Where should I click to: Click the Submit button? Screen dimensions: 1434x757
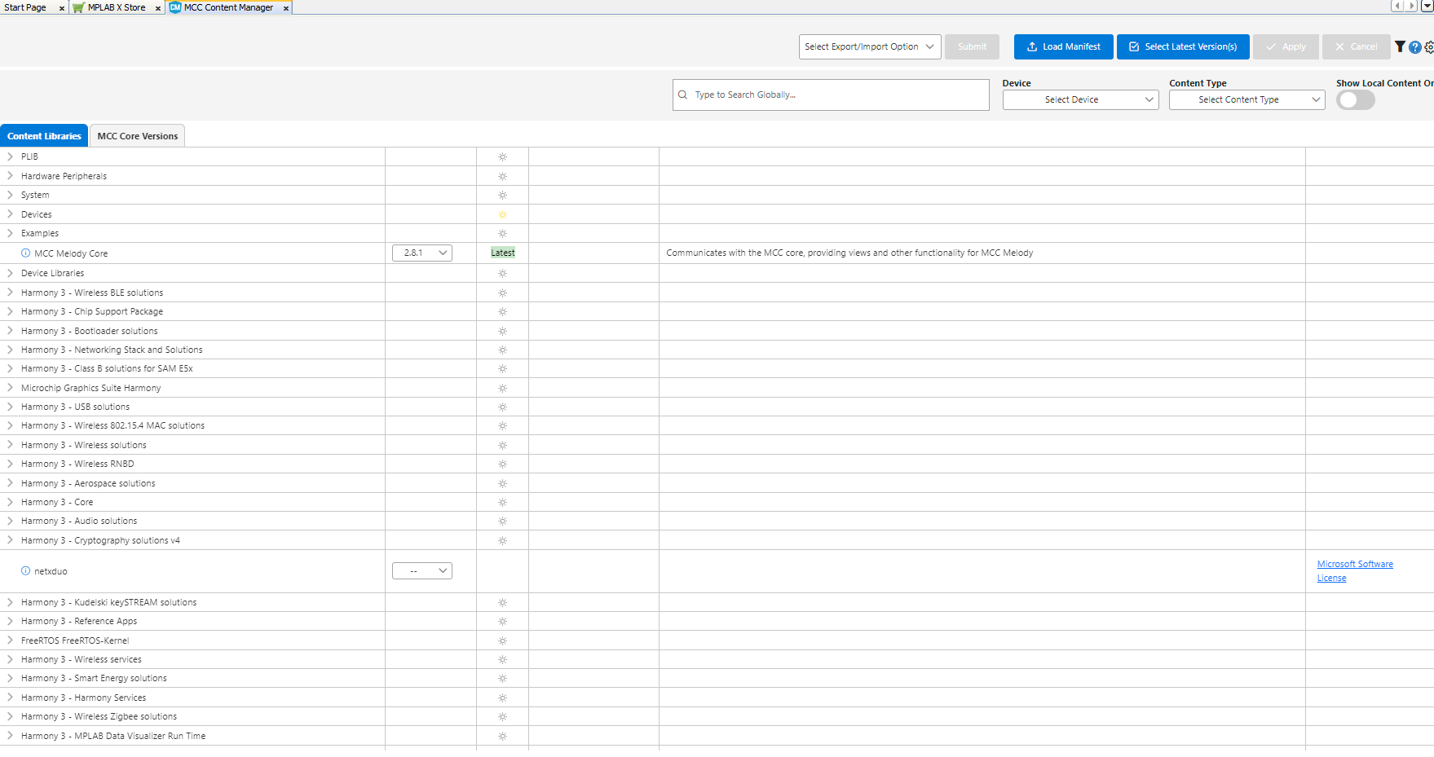[x=972, y=46]
